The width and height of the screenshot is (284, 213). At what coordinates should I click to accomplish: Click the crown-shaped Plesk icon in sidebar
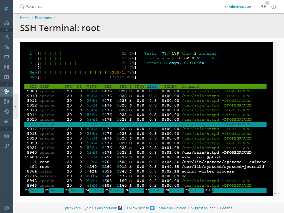tap(7, 136)
